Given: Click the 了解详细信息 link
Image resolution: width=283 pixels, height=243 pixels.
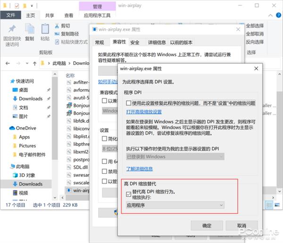Looking at the screenshot, I should [x=139, y=169].
